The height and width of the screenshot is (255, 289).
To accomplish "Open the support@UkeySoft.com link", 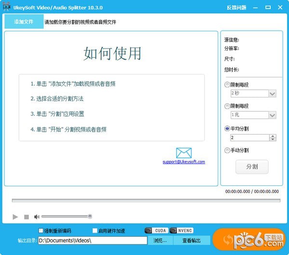I will pyautogui.click(x=184, y=162).
